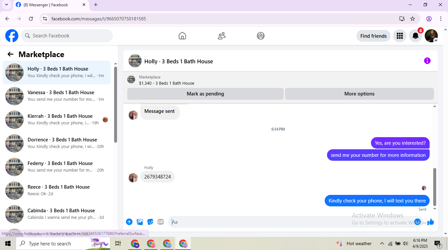The height and width of the screenshot is (250, 448).
Task: Click the install app icon in address bar
Action: pyautogui.click(x=402, y=19)
